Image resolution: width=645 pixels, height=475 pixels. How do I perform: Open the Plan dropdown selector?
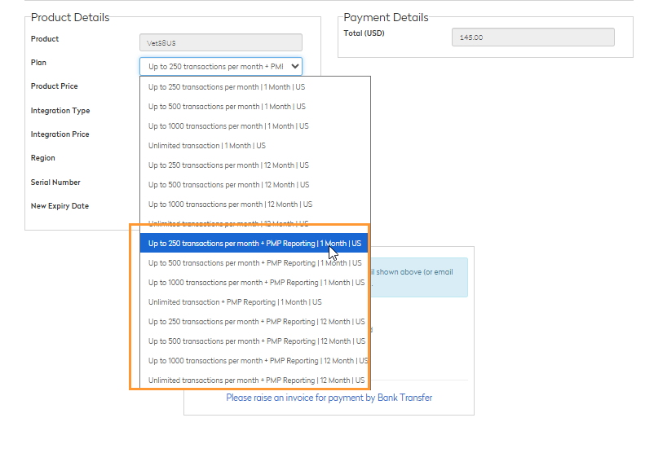[x=221, y=67]
